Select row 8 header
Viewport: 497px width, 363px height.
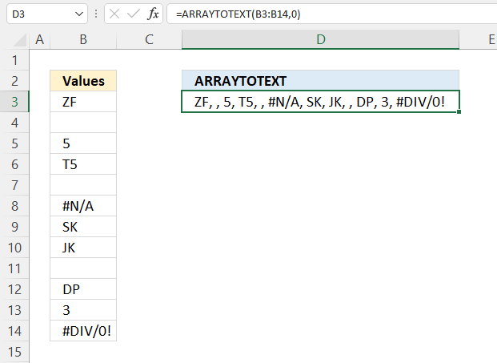coord(14,206)
